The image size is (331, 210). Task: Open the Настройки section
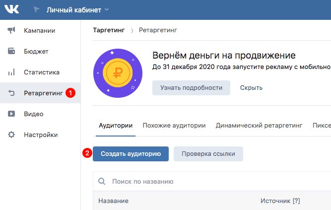click(41, 135)
